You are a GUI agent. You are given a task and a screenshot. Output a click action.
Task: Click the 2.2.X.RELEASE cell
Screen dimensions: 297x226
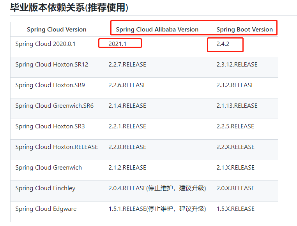point(244,150)
